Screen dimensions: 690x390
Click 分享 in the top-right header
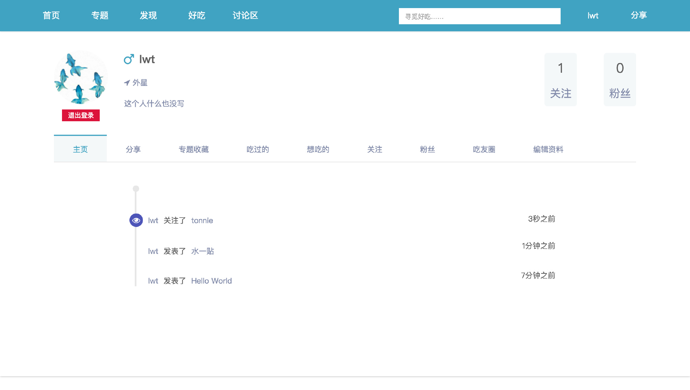pos(638,15)
